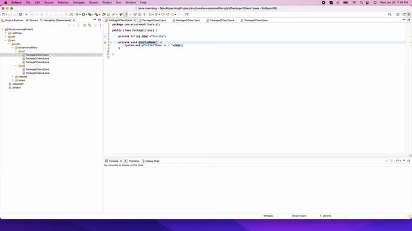Toggle Show Whitespace Characters
The width and height of the screenshot is (412, 231).
pos(144,14)
